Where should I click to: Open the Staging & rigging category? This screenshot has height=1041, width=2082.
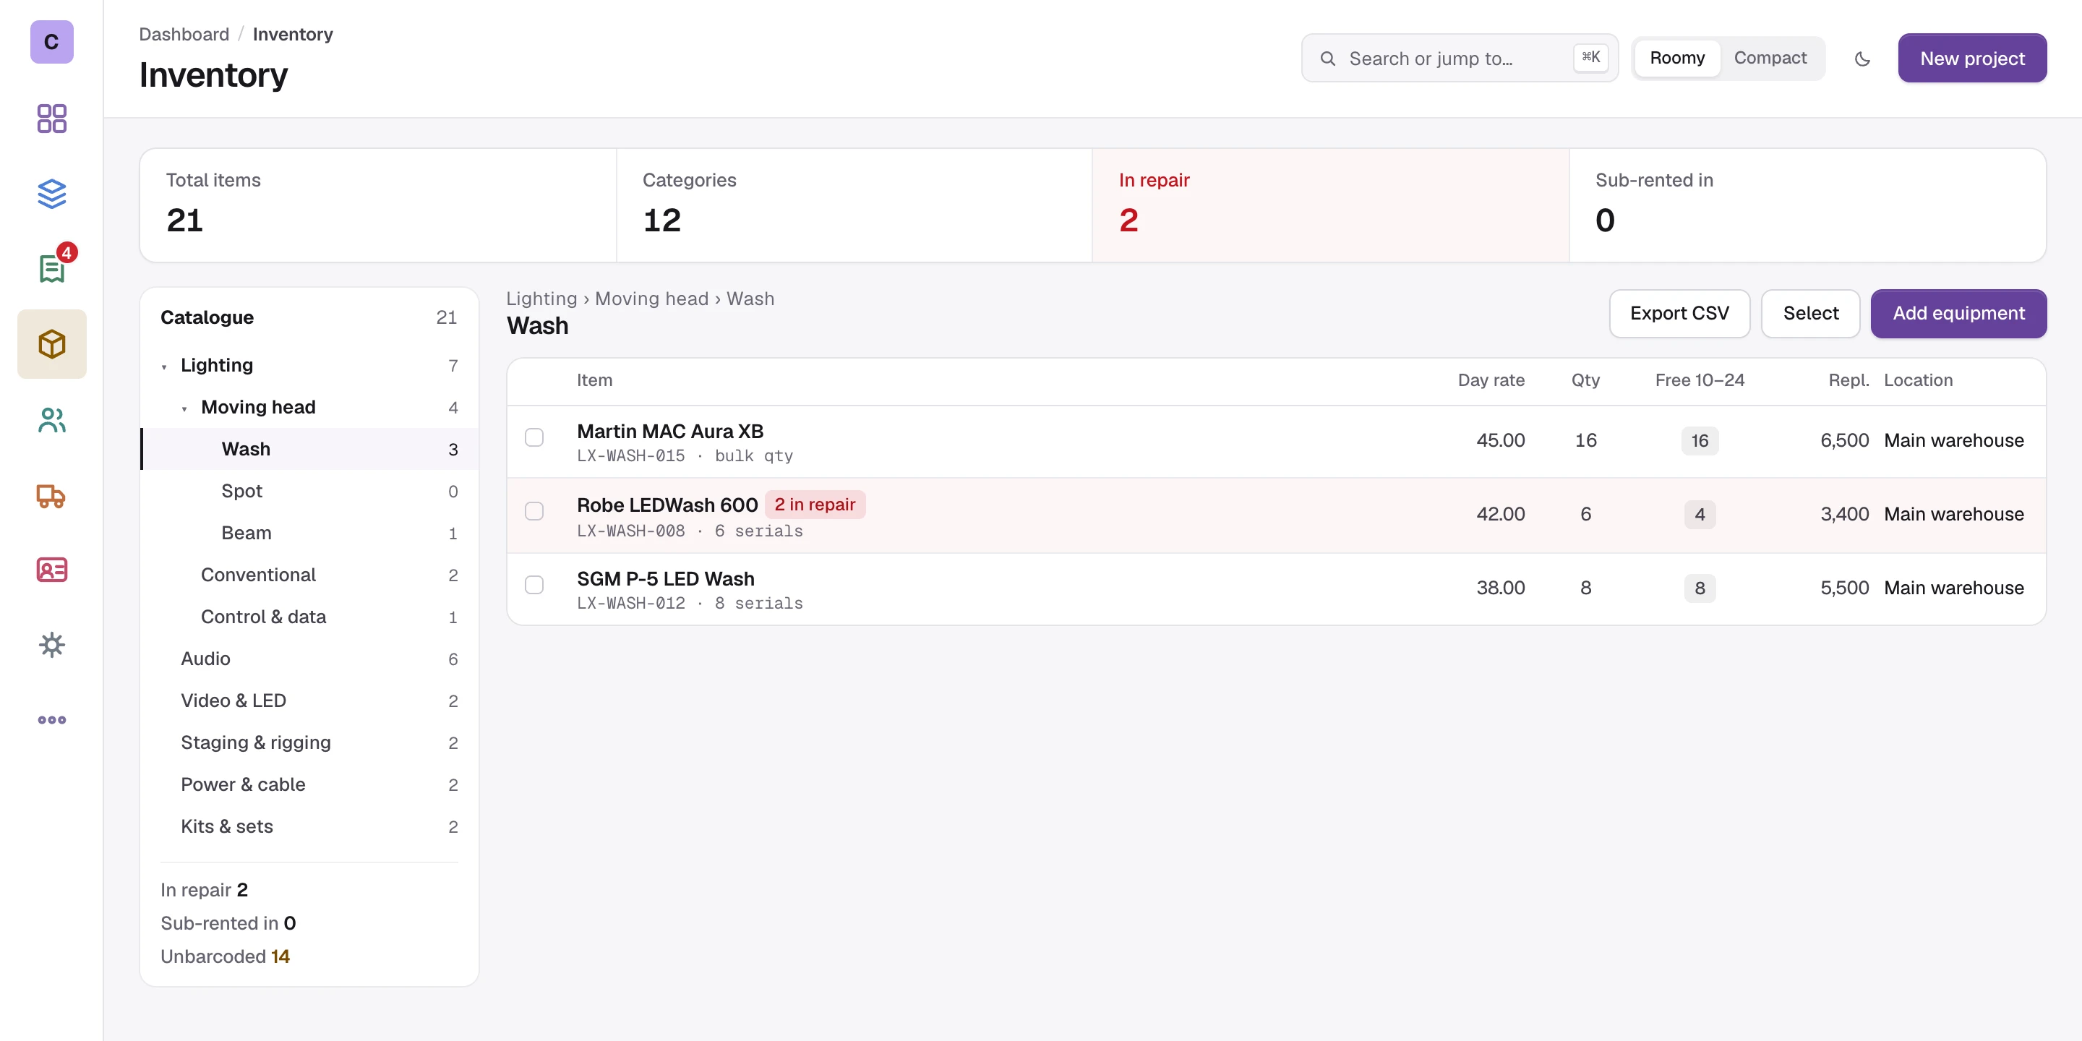point(309,744)
